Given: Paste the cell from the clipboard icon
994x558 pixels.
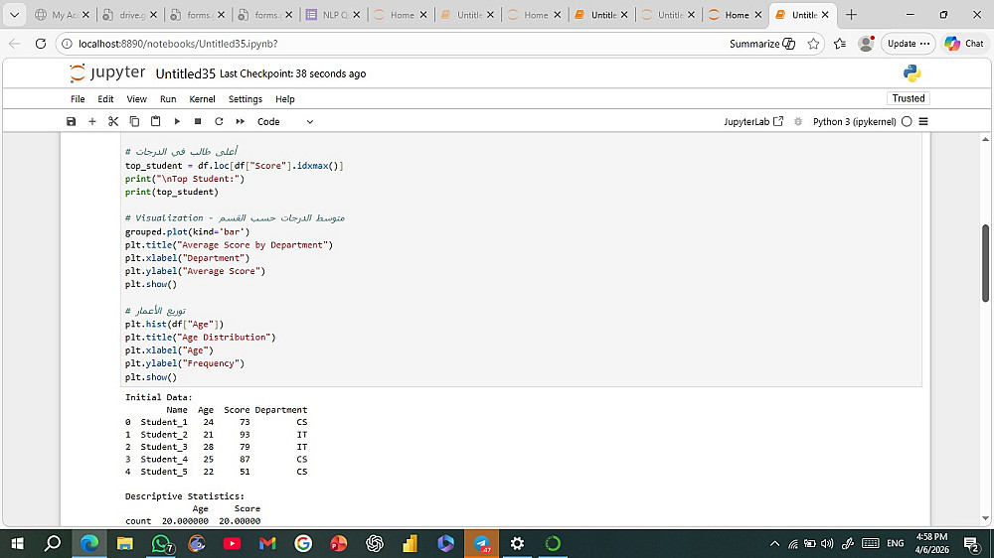Looking at the screenshot, I should point(155,121).
